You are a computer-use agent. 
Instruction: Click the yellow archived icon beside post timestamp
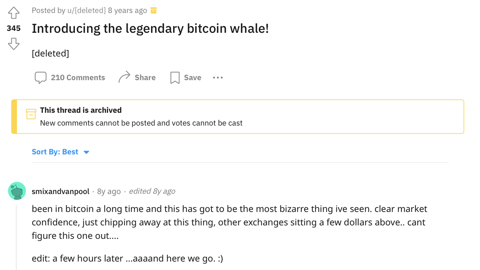point(153,10)
